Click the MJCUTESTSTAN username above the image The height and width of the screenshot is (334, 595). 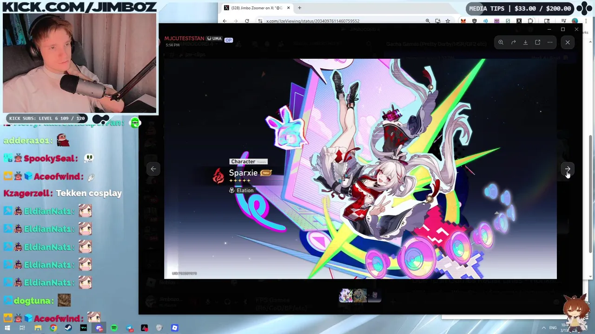184,39
